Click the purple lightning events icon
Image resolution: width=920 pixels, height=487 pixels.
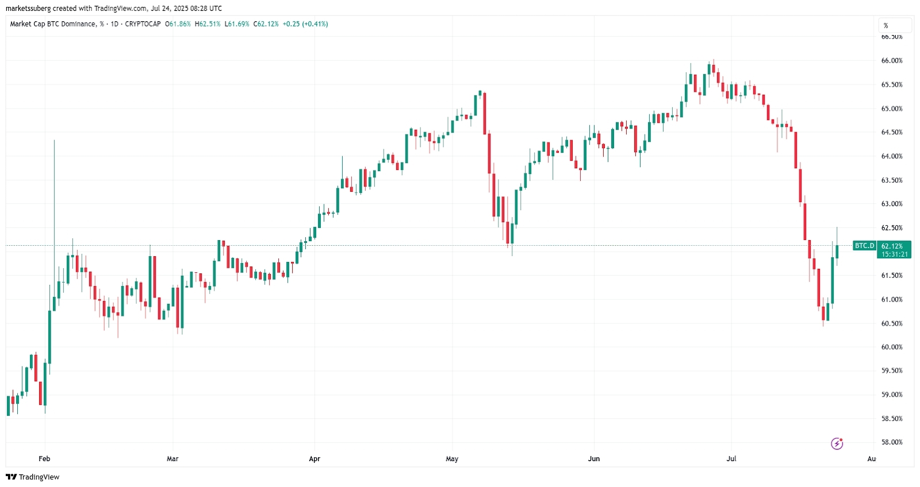tap(837, 443)
